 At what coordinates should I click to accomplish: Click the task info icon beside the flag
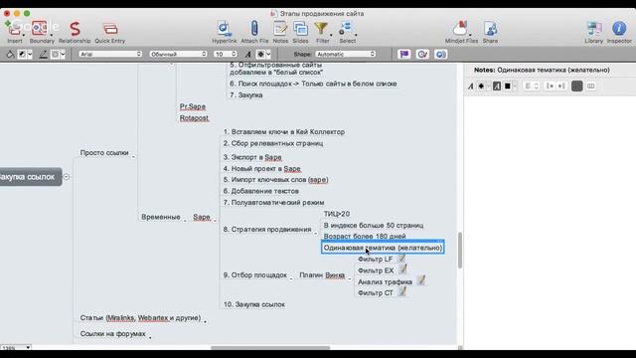tap(422, 54)
